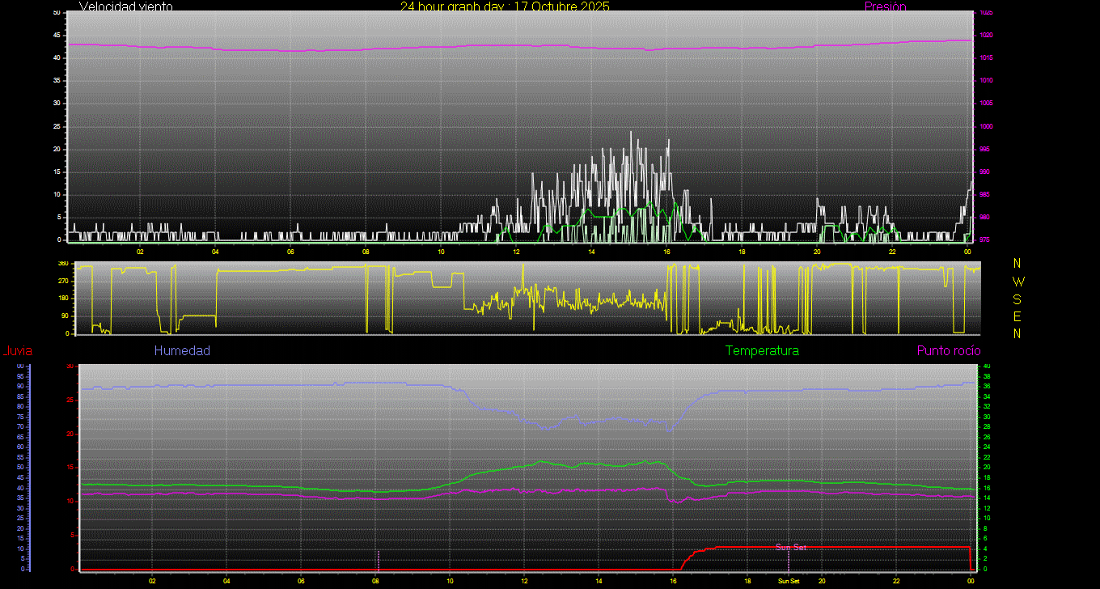
Task: Select the yellow "S" compass letter
Action: point(1017,299)
